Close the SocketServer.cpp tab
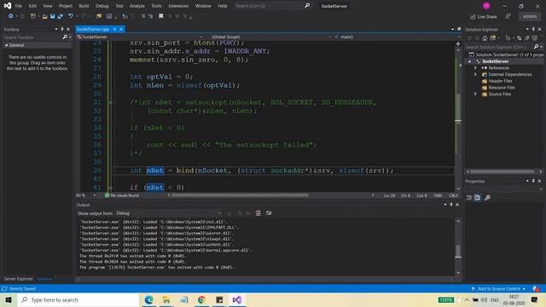 (x=121, y=29)
